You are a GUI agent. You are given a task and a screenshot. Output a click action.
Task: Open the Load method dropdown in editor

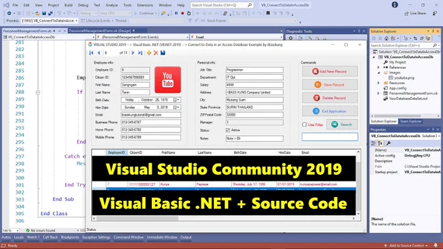click(281, 37)
